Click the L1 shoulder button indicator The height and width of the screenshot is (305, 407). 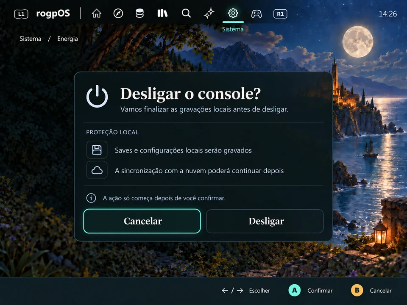point(21,14)
